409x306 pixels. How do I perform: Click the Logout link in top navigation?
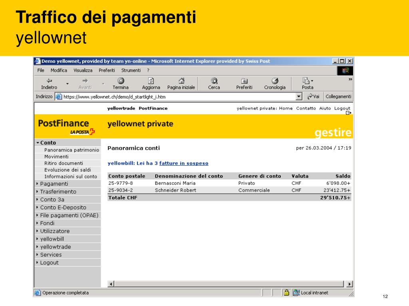coord(342,108)
